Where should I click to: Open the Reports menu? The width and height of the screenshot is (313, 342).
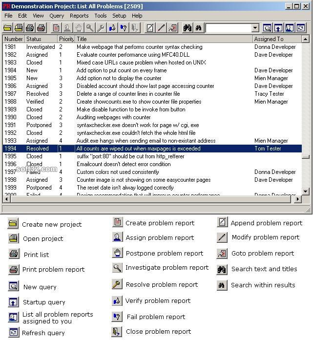click(x=79, y=16)
